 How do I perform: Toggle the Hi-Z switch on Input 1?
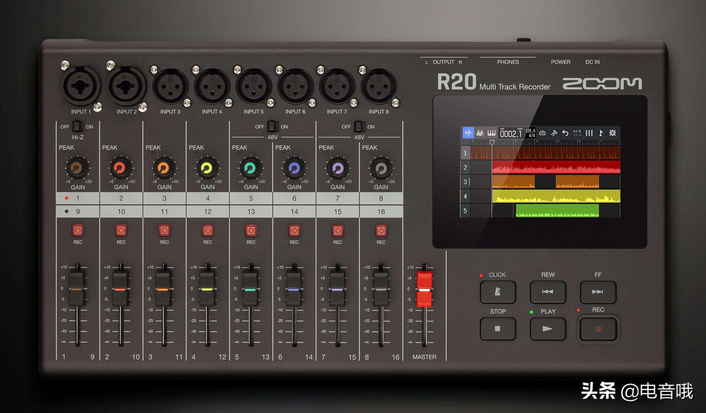coord(77,126)
